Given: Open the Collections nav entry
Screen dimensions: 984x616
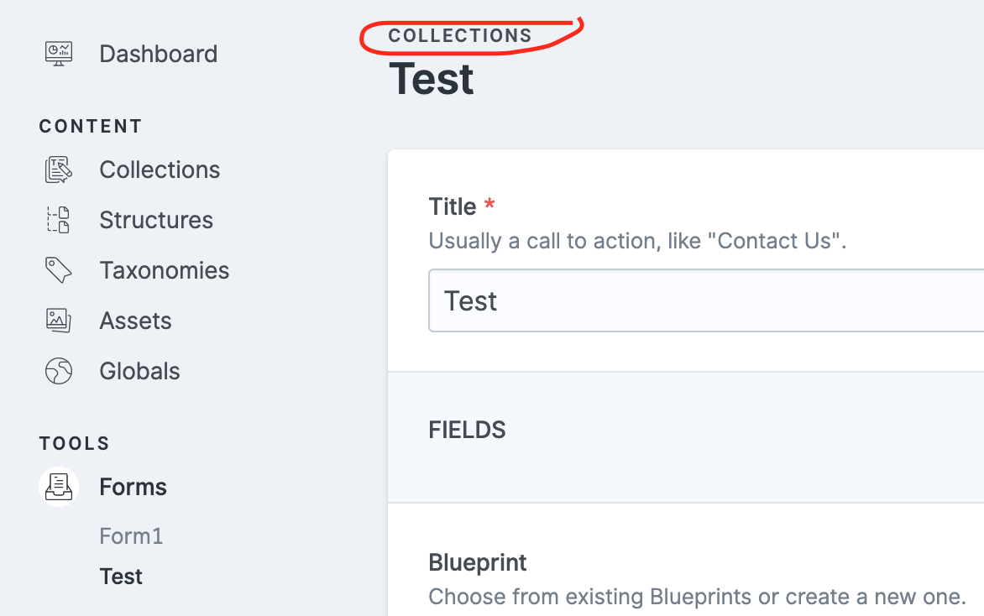Looking at the screenshot, I should (x=160, y=169).
